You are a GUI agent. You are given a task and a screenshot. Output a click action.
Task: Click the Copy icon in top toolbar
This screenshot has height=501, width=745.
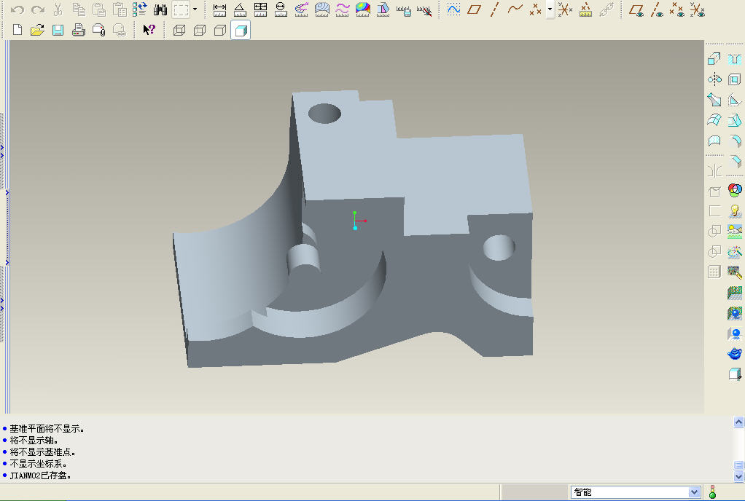(79, 9)
